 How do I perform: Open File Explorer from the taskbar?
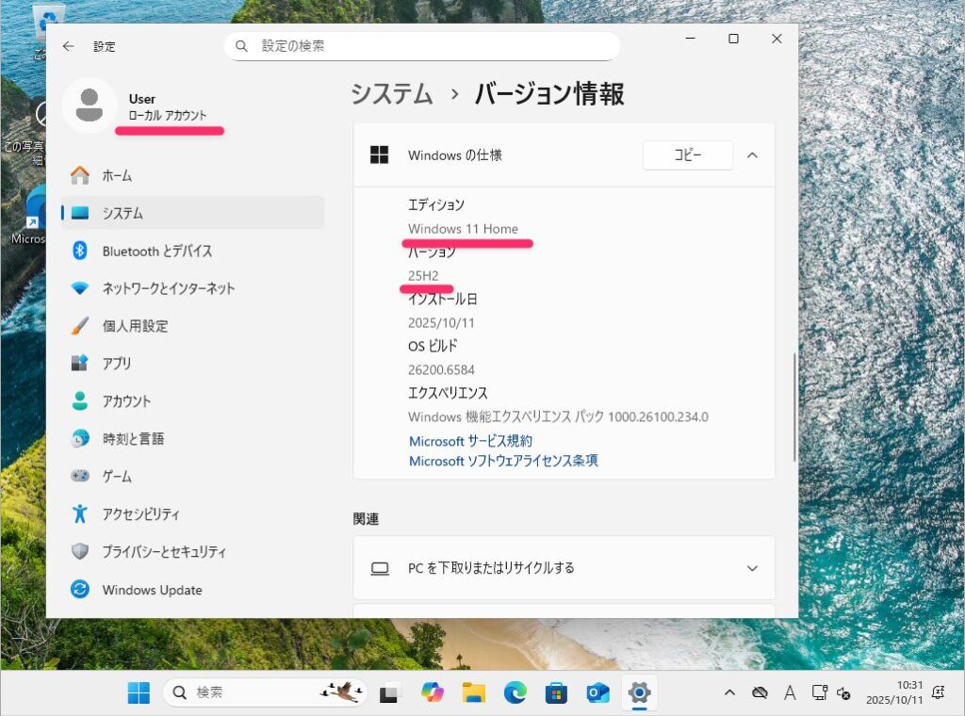coord(473,693)
